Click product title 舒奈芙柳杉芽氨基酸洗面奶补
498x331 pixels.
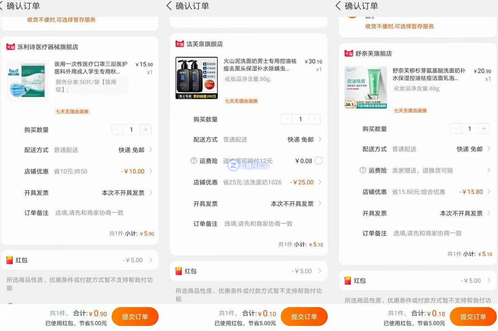(429, 74)
